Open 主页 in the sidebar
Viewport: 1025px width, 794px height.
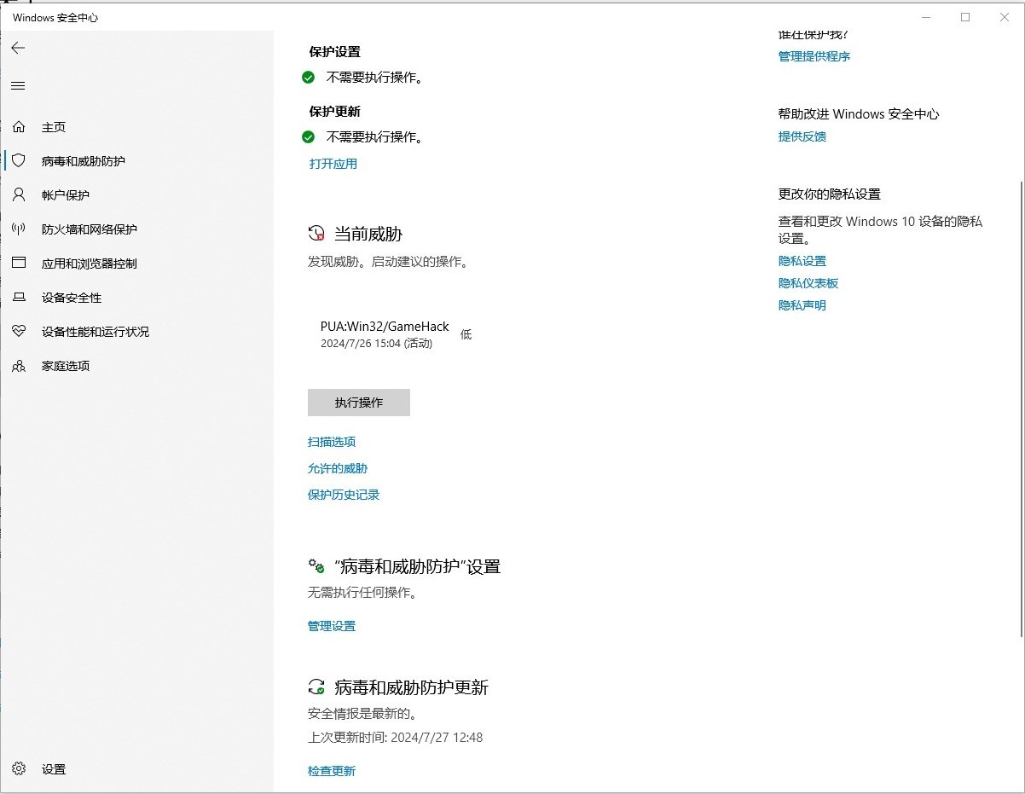tap(54, 127)
